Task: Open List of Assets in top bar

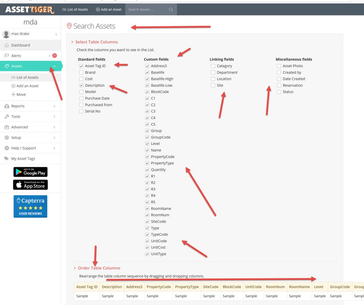Action: (x=75, y=10)
